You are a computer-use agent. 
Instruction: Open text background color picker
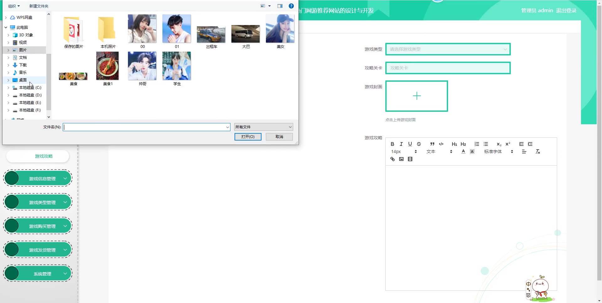tap(472, 151)
